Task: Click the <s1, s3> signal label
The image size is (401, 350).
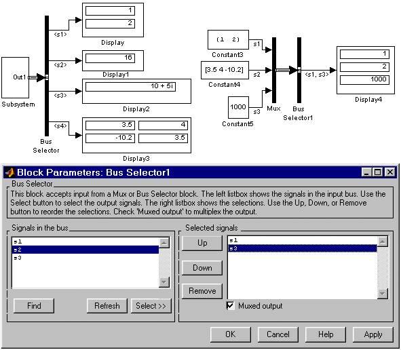Action: [x=317, y=75]
